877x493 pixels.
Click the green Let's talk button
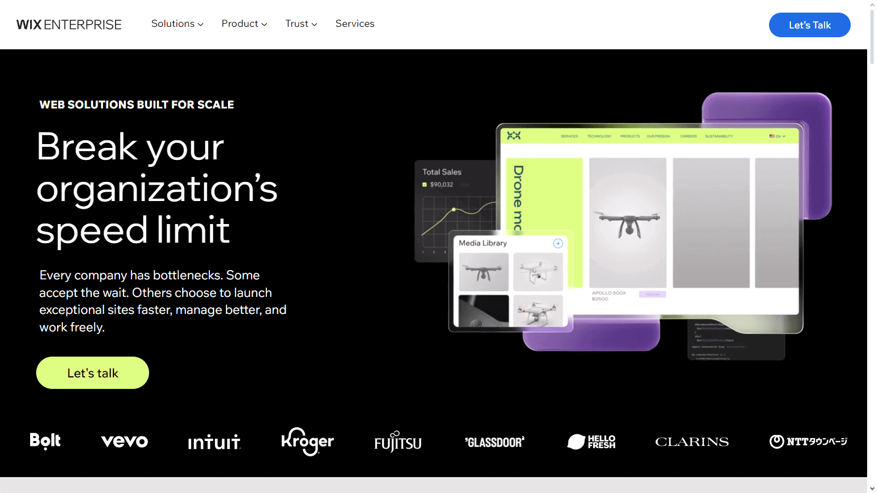[93, 373]
